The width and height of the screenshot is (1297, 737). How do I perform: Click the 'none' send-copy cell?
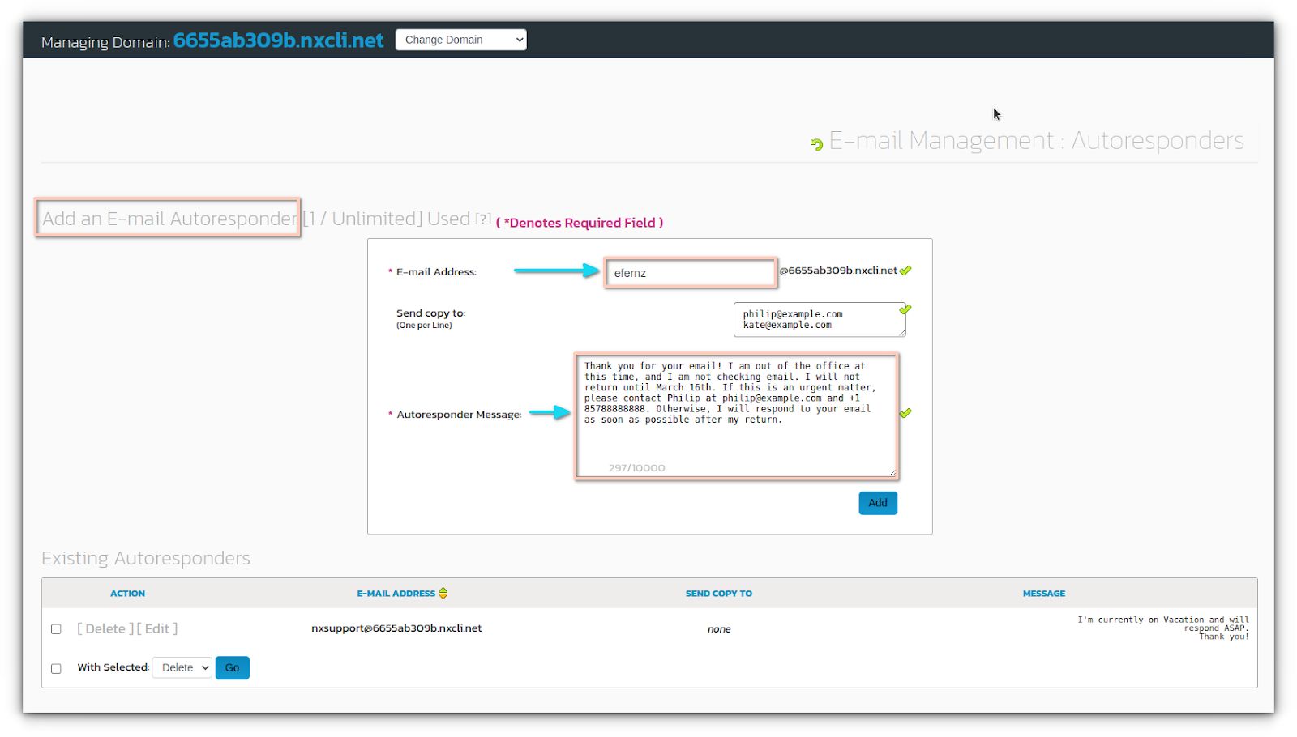click(x=719, y=629)
